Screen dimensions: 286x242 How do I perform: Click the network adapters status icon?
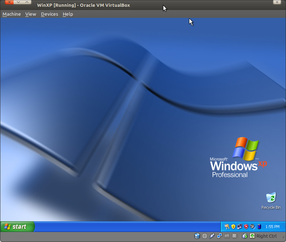click(219, 236)
